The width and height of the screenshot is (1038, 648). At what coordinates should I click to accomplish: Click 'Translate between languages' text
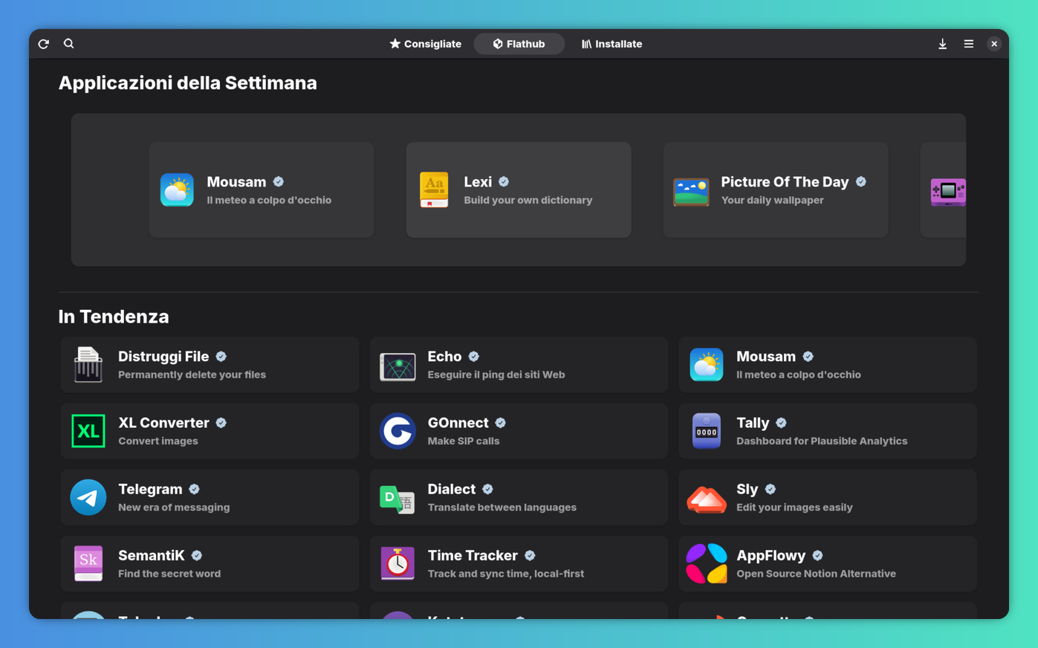[x=502, y=507]
